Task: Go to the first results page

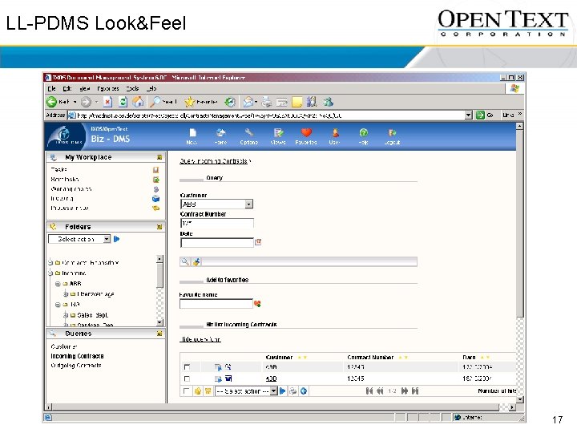Action: tap(369, 391)
